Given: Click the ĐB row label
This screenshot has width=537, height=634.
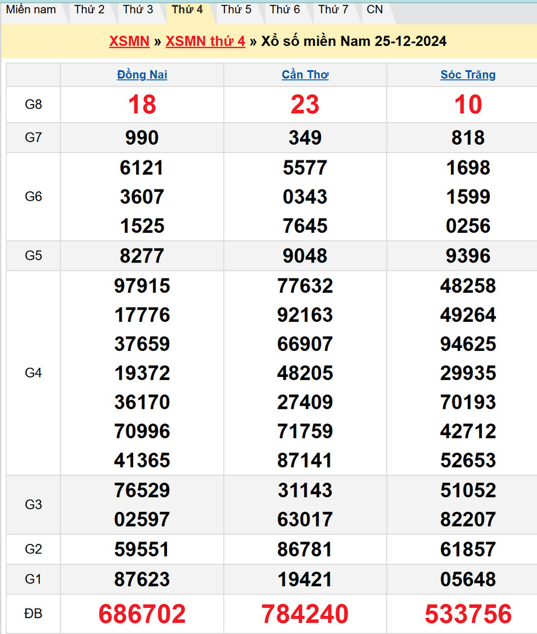Looking at the screenshot, I should tap(33, 614).
